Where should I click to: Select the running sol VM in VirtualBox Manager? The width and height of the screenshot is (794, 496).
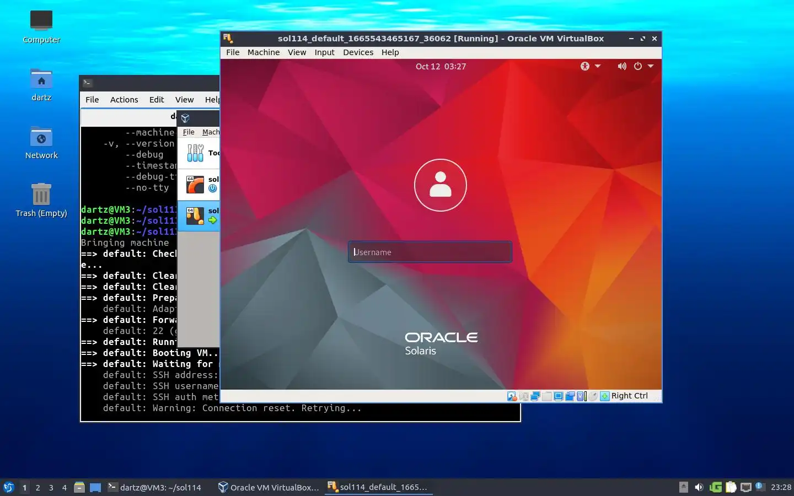pyautogui.click(x=199, y=215)
